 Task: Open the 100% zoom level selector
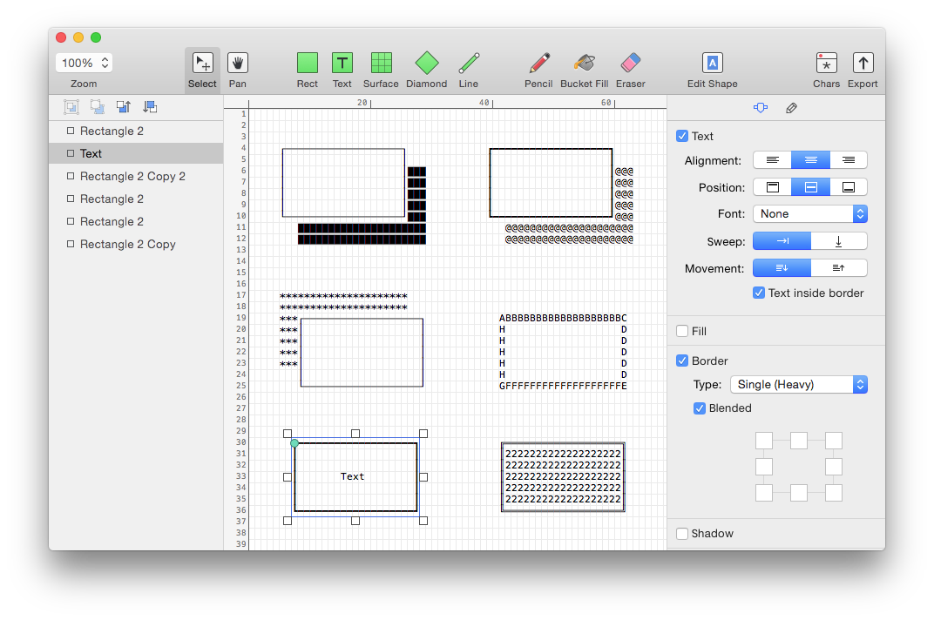[85, 63]
